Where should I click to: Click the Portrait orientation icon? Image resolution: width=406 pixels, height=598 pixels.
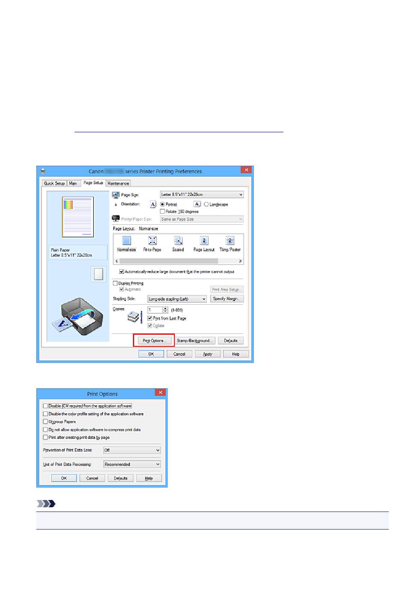pyautogui.click(x=153, y=204)
